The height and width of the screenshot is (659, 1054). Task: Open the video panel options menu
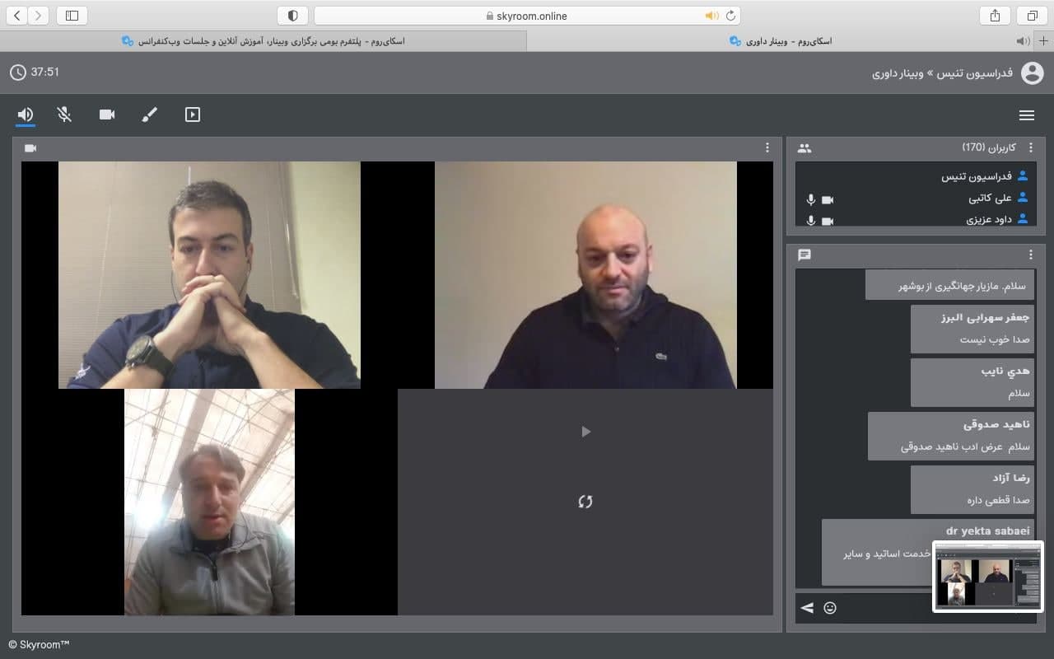point(767,148)
